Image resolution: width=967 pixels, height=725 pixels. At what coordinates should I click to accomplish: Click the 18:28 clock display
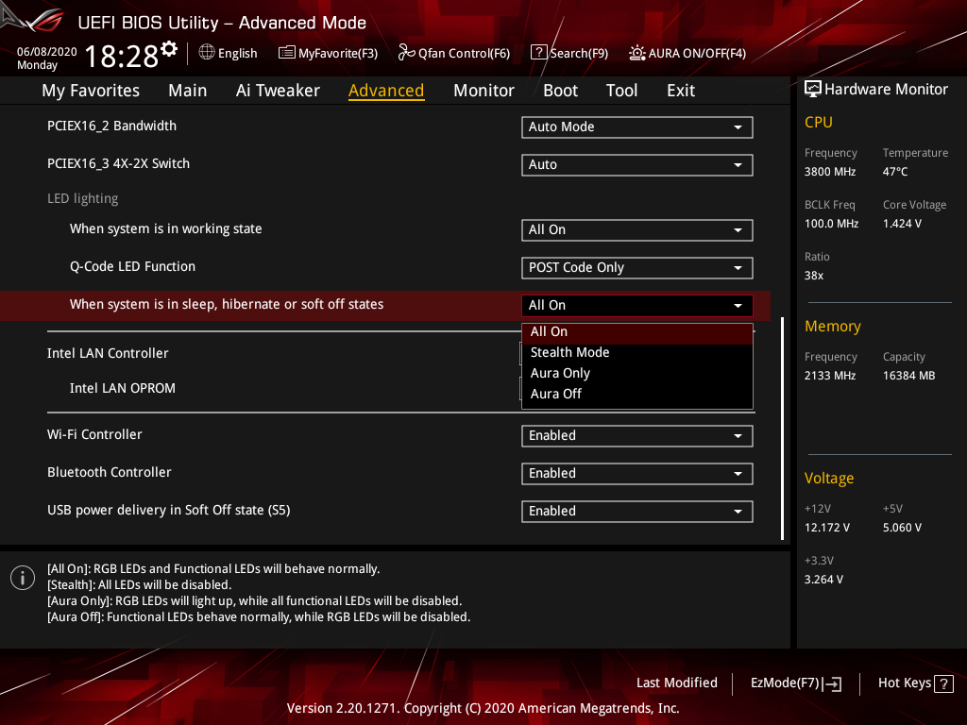tap(122, 56)
